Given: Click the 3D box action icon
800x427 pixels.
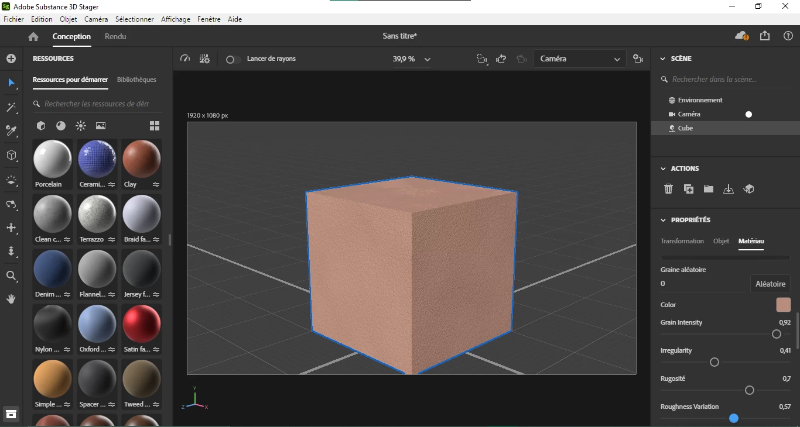Looking at the screenshot, I should click(748, 189).
